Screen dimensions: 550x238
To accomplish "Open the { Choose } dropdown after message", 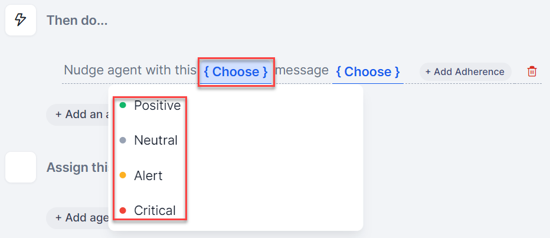I will coord(368,72).
